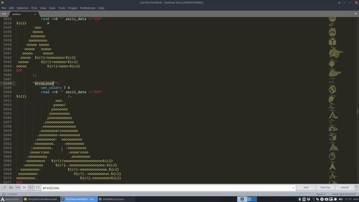Click the Find Prev button
Viewport: 359px width, 202px height.
tap(325, 187)
